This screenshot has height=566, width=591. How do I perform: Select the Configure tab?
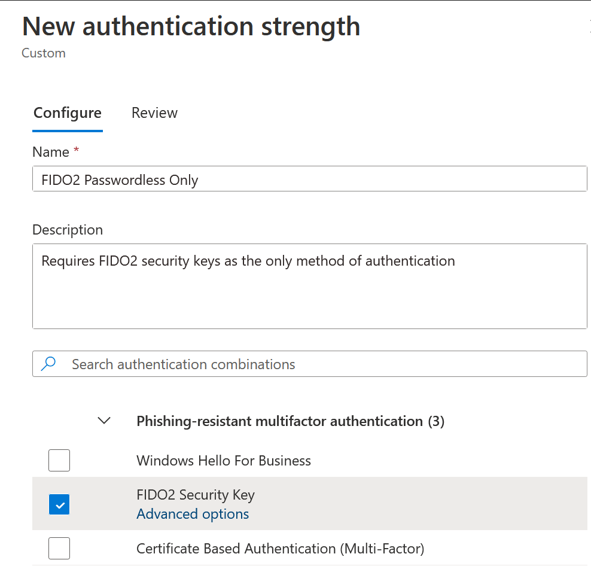click(68, 113)
